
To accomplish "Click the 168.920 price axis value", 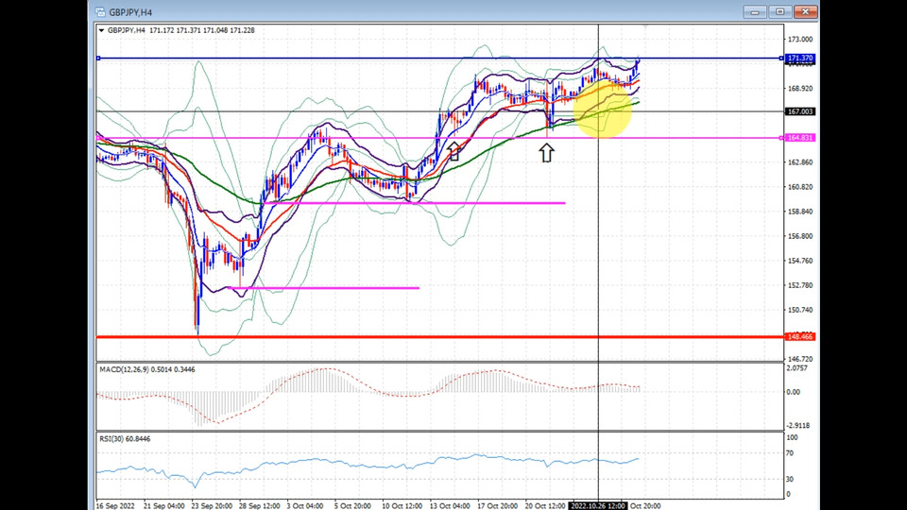I will click(800, 89).
